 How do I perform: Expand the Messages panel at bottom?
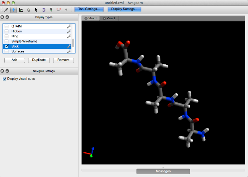(x=163, y=171)
